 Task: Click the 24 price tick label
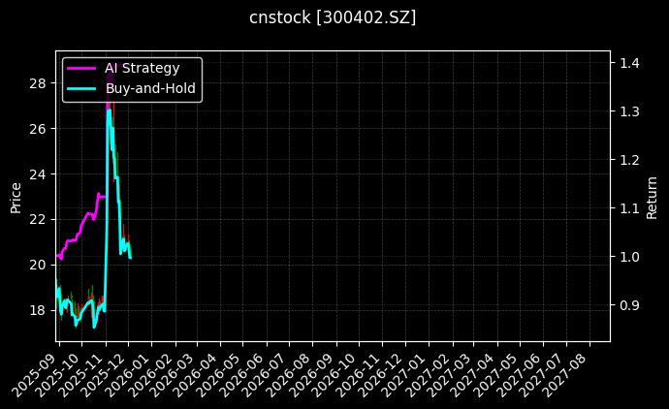[x=39, y=173]
